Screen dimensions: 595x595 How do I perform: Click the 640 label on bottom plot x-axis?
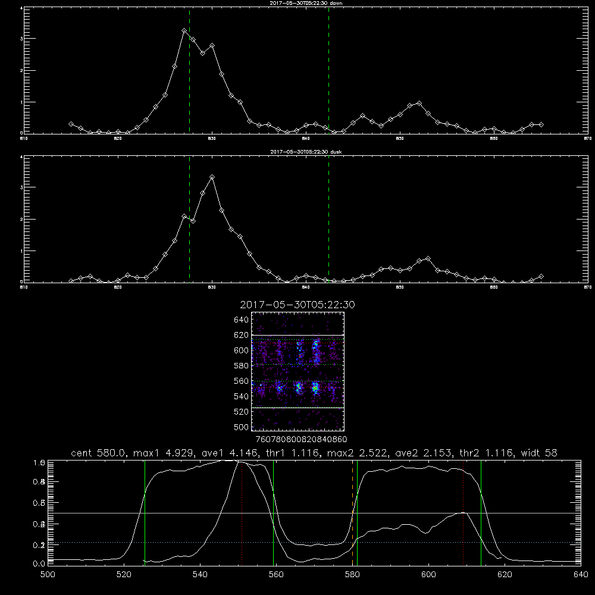(581, 575)
